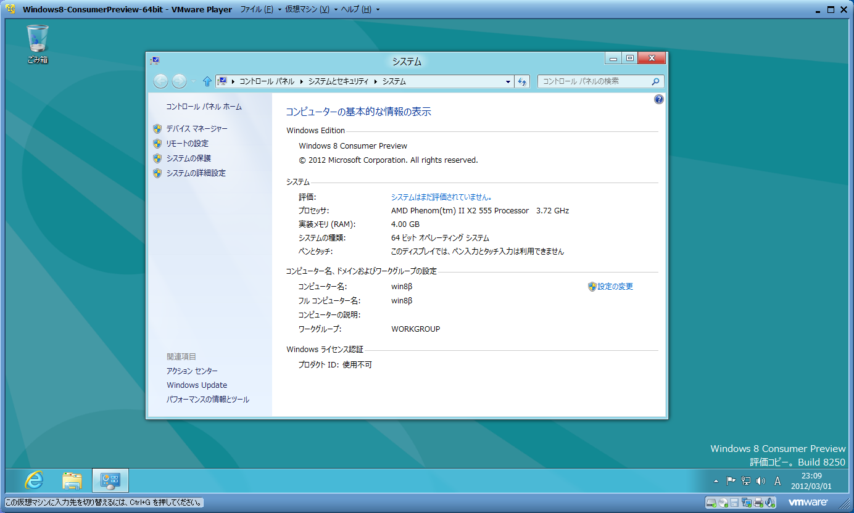Click the Back navigation button
This screenshot has height=513, width=854.
[x=160, y=81]
